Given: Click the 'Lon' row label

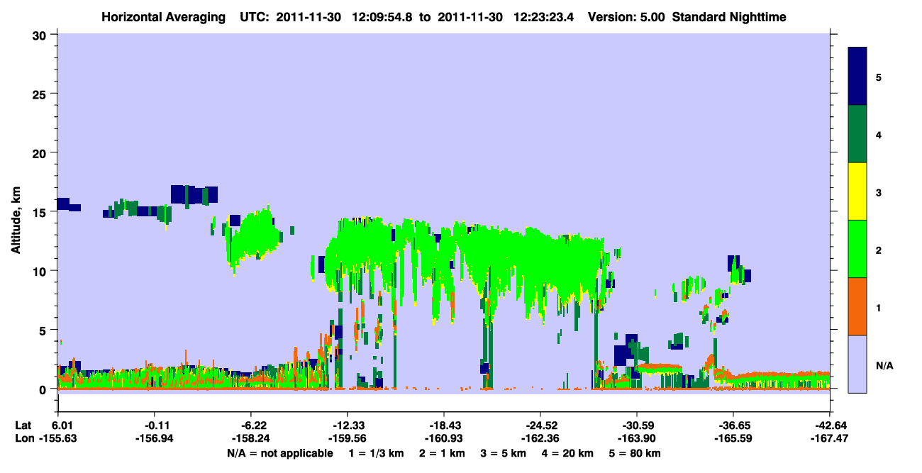Looking at the screenshot, I should 23,438.
